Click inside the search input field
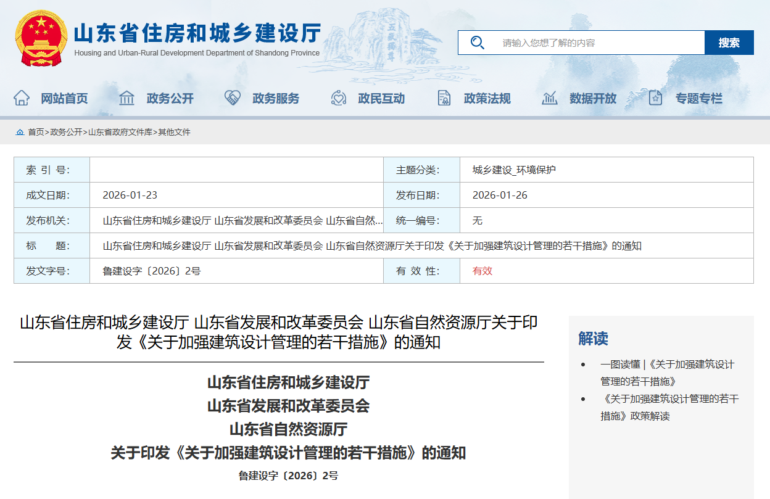 [x=592, y=42]
